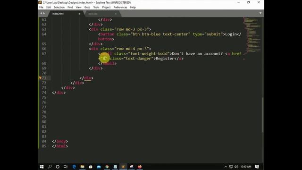This screenshot has height=170, width=302.
Task: Open the Notepad icon on taskbar
Action: click(115, 167)
